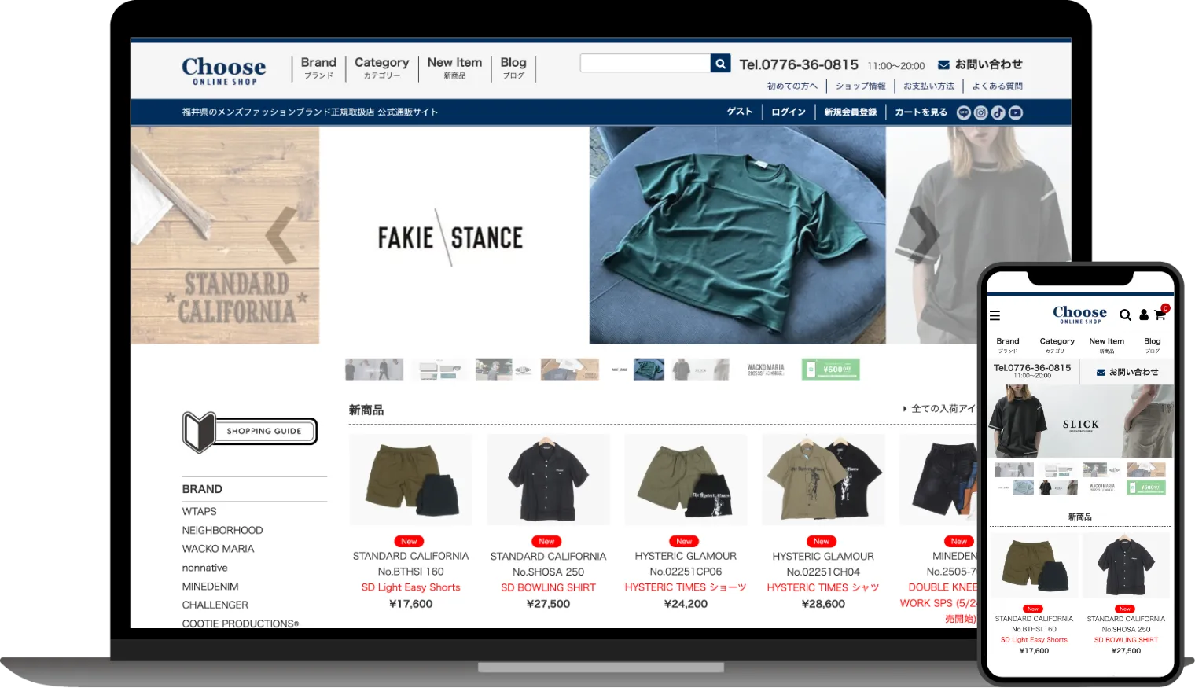Open the Category menu on laptop
This screenshot has width=1195, height=688.
[x=381, y=68]
